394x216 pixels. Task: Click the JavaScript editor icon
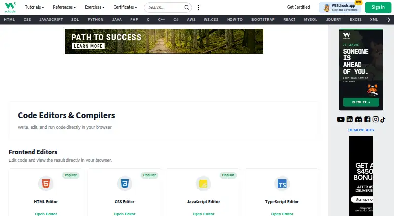tap(203, 184)
